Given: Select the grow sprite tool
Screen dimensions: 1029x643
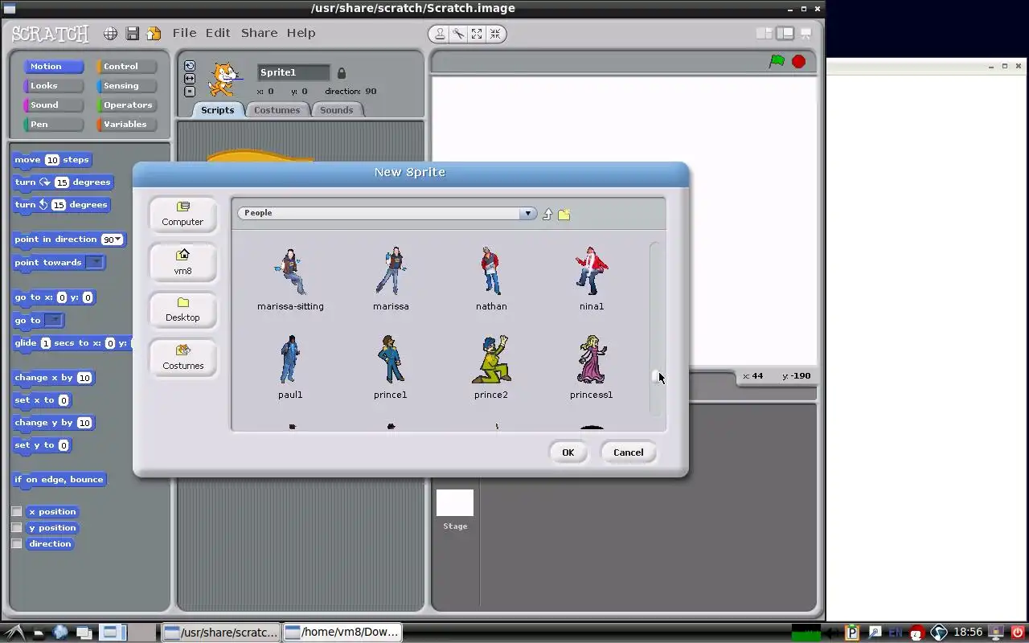Looking at the screenshot, I should tap(477, 34).
